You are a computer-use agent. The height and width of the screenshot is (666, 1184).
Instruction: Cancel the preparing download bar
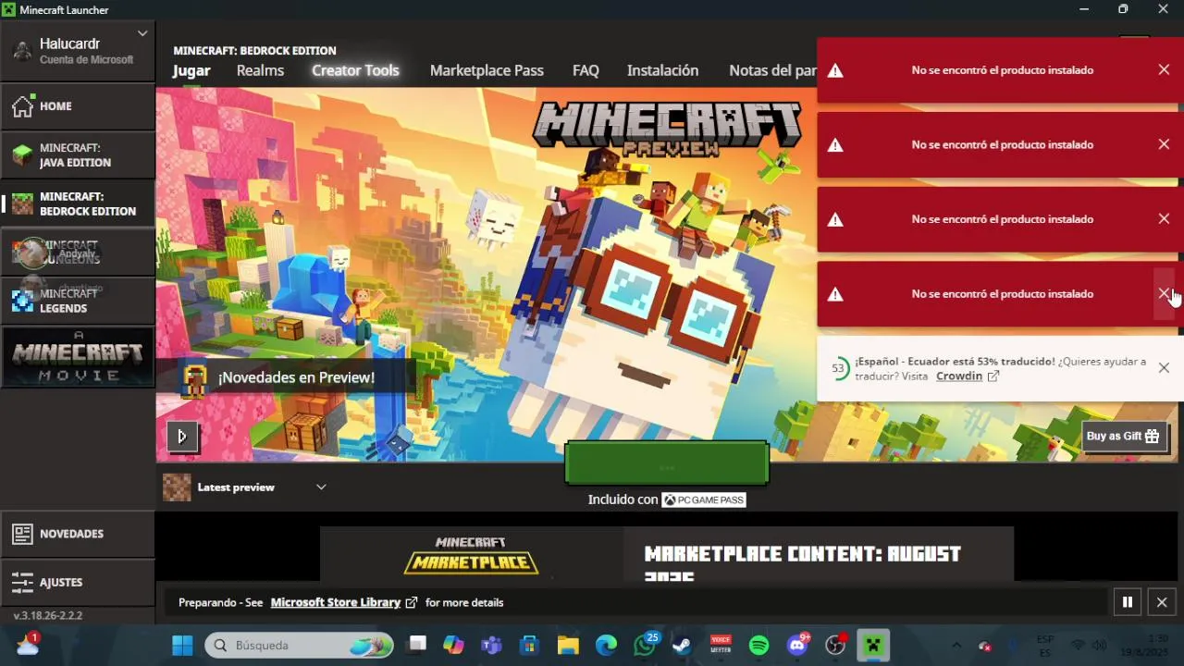click(x=1163, y=602)
